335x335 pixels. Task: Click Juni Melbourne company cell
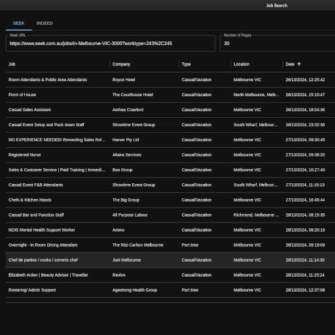126,260
